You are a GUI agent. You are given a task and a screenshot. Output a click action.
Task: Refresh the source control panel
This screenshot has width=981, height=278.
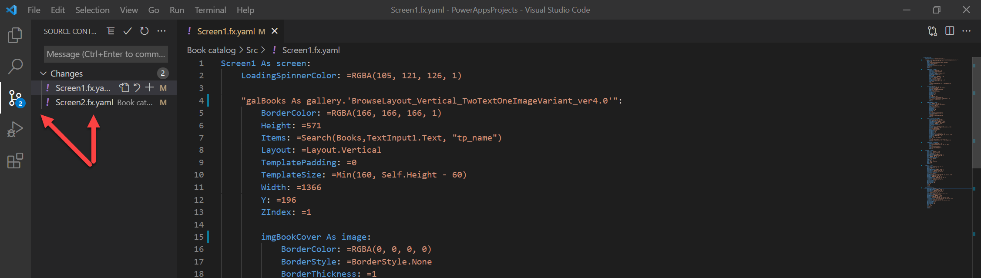(144, 31)
